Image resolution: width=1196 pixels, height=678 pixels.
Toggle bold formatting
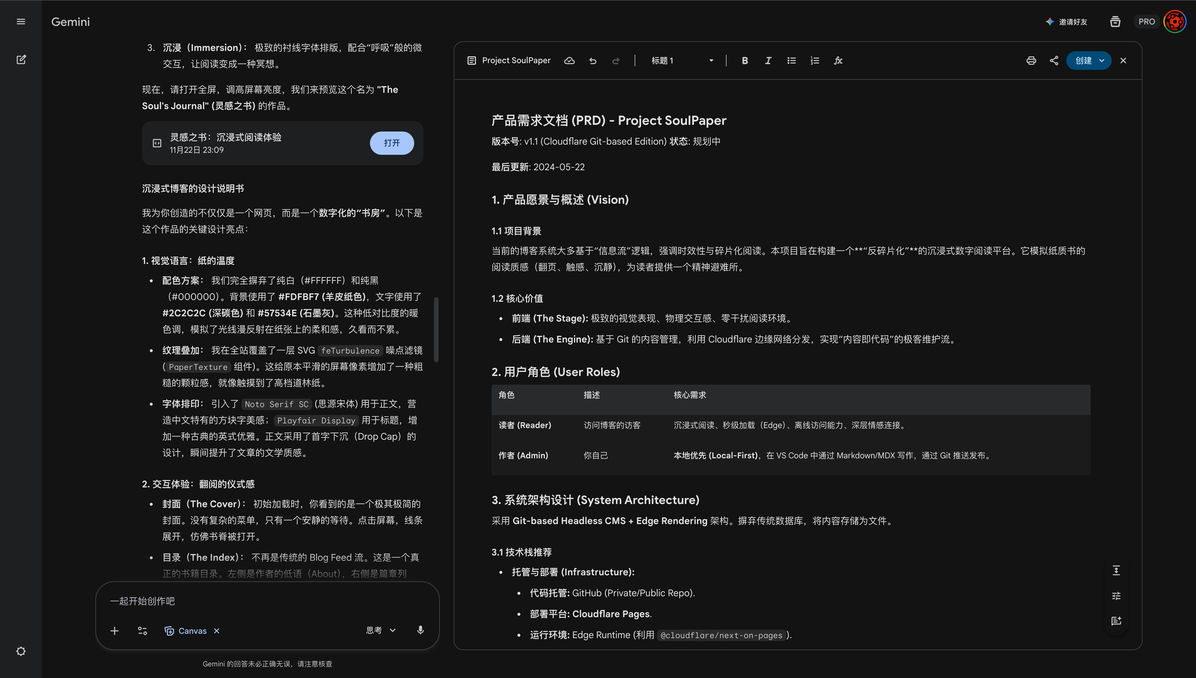click(x=745, y=61)
